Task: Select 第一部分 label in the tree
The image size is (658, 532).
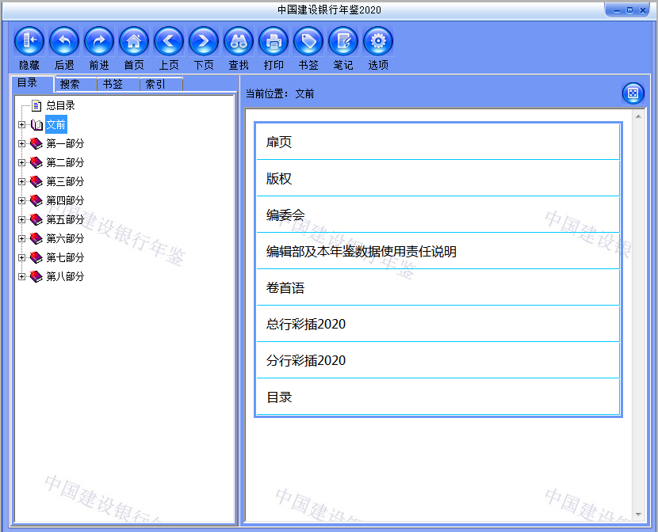Action: (x=65, y=143)
